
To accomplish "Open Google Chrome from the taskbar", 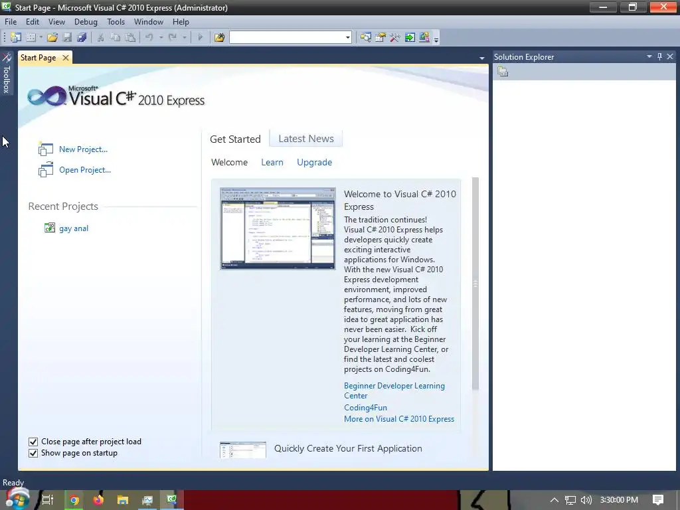I will point(74,500).
